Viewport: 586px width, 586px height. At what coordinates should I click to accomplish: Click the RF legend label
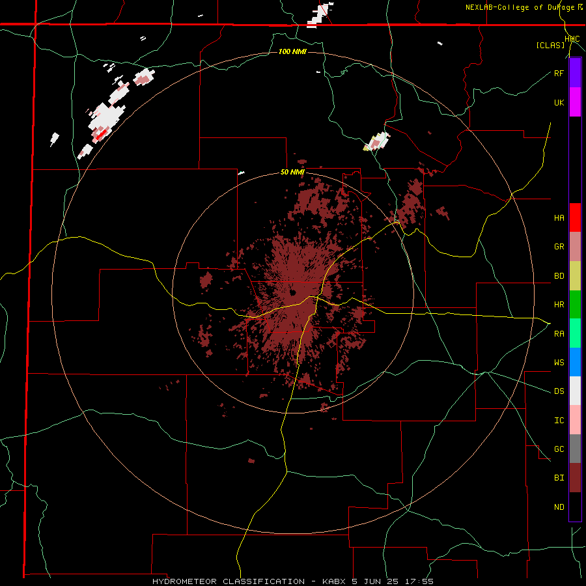pyautogui.click(x=559, y=73)
